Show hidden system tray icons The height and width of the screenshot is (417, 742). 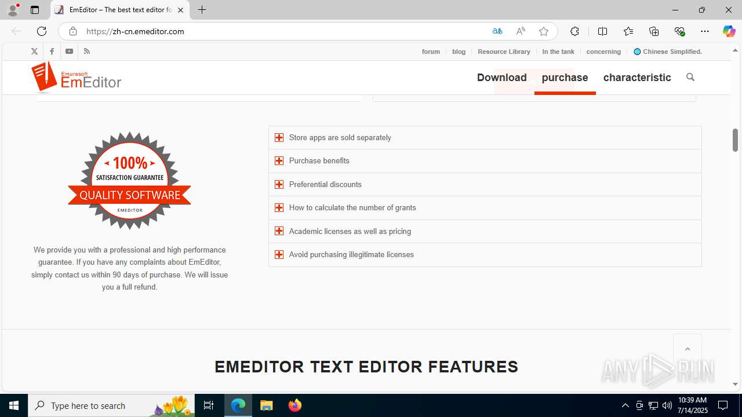point(625,405)
